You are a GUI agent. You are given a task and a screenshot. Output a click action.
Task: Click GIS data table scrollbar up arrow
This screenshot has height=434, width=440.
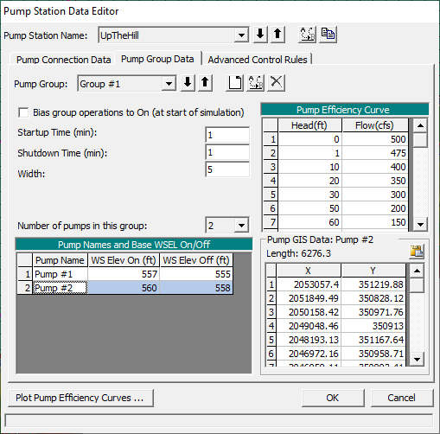(417, 271)
